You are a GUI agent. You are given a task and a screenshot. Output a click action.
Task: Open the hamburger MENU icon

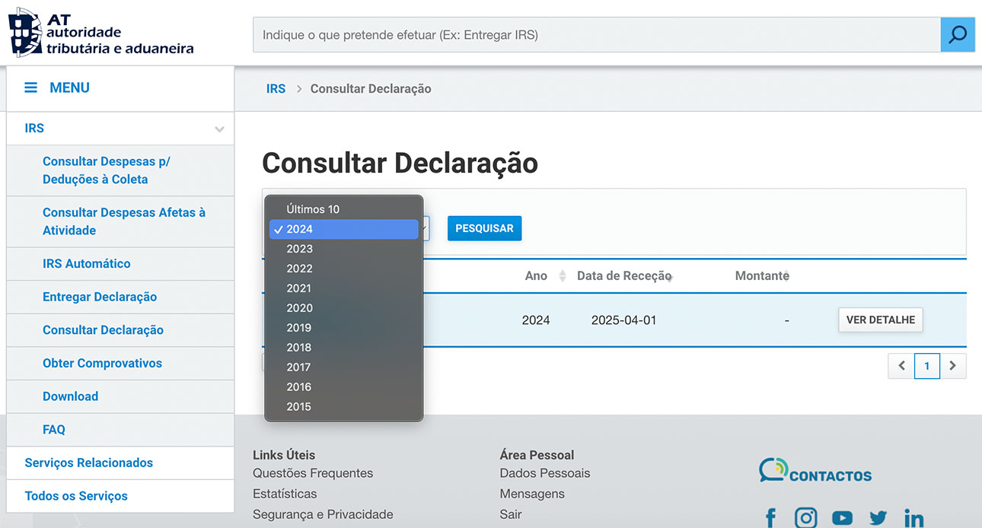[x=31, y=88]
